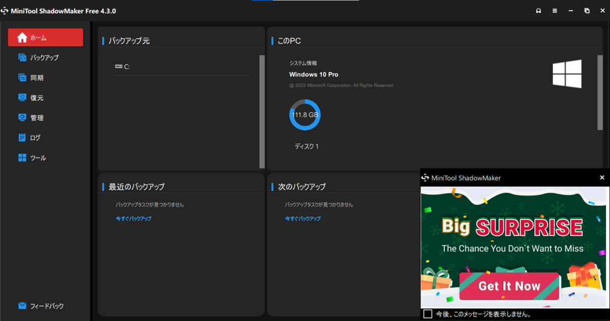Click the MiniTool ShadowMaker logo icon

5,11
